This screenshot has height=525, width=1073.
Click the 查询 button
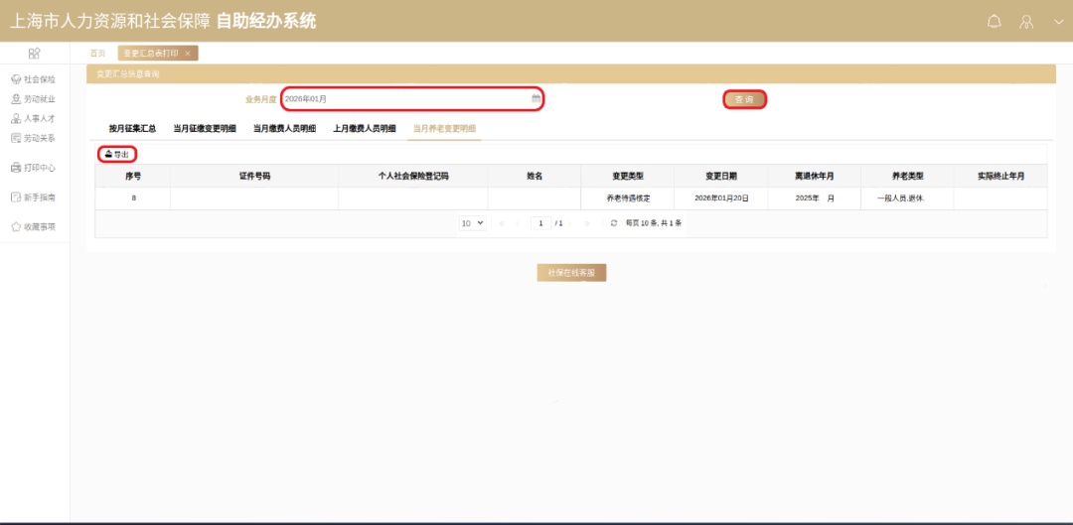tap(744, 99)
